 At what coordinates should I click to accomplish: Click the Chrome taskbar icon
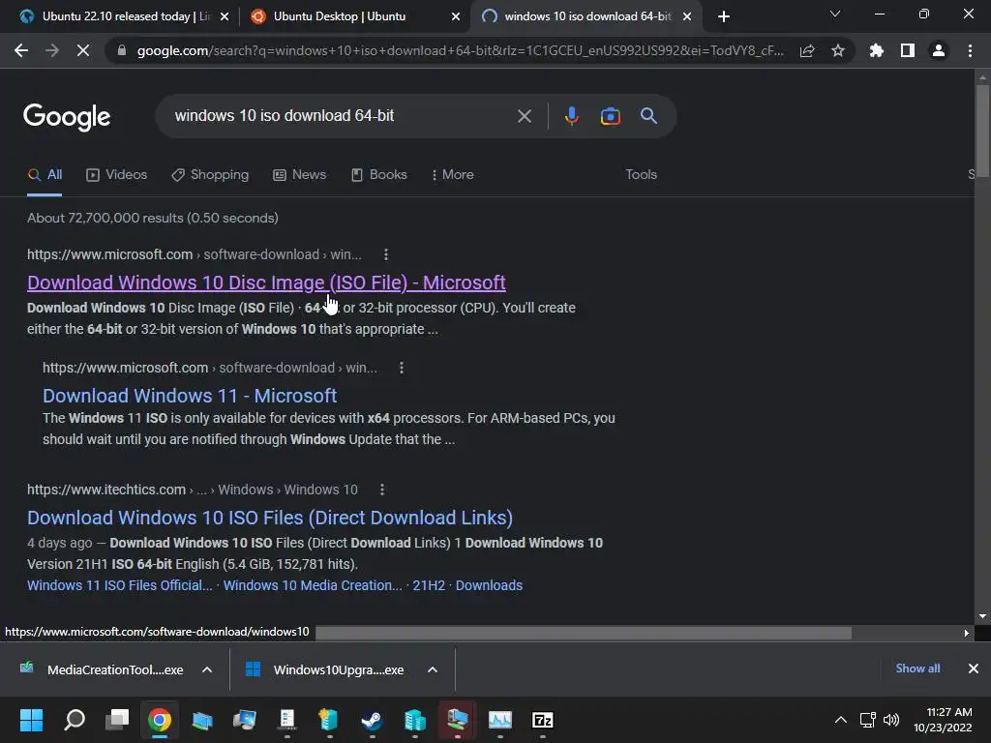pyautogui.click(x=160, y=720)
